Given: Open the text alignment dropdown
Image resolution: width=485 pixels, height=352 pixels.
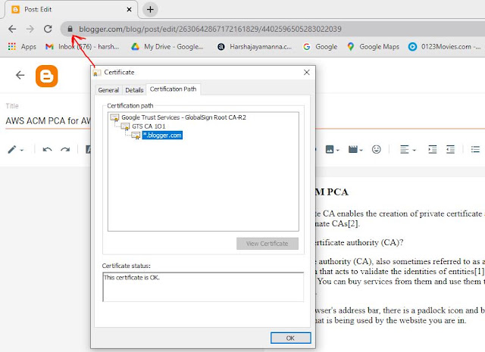Looking at the screenshot, I should (x=408, y=150).
